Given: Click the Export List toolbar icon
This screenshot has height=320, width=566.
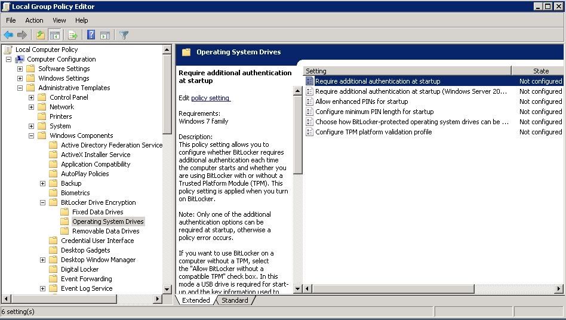Looking at the screenshot, I should tap(73, 35).
